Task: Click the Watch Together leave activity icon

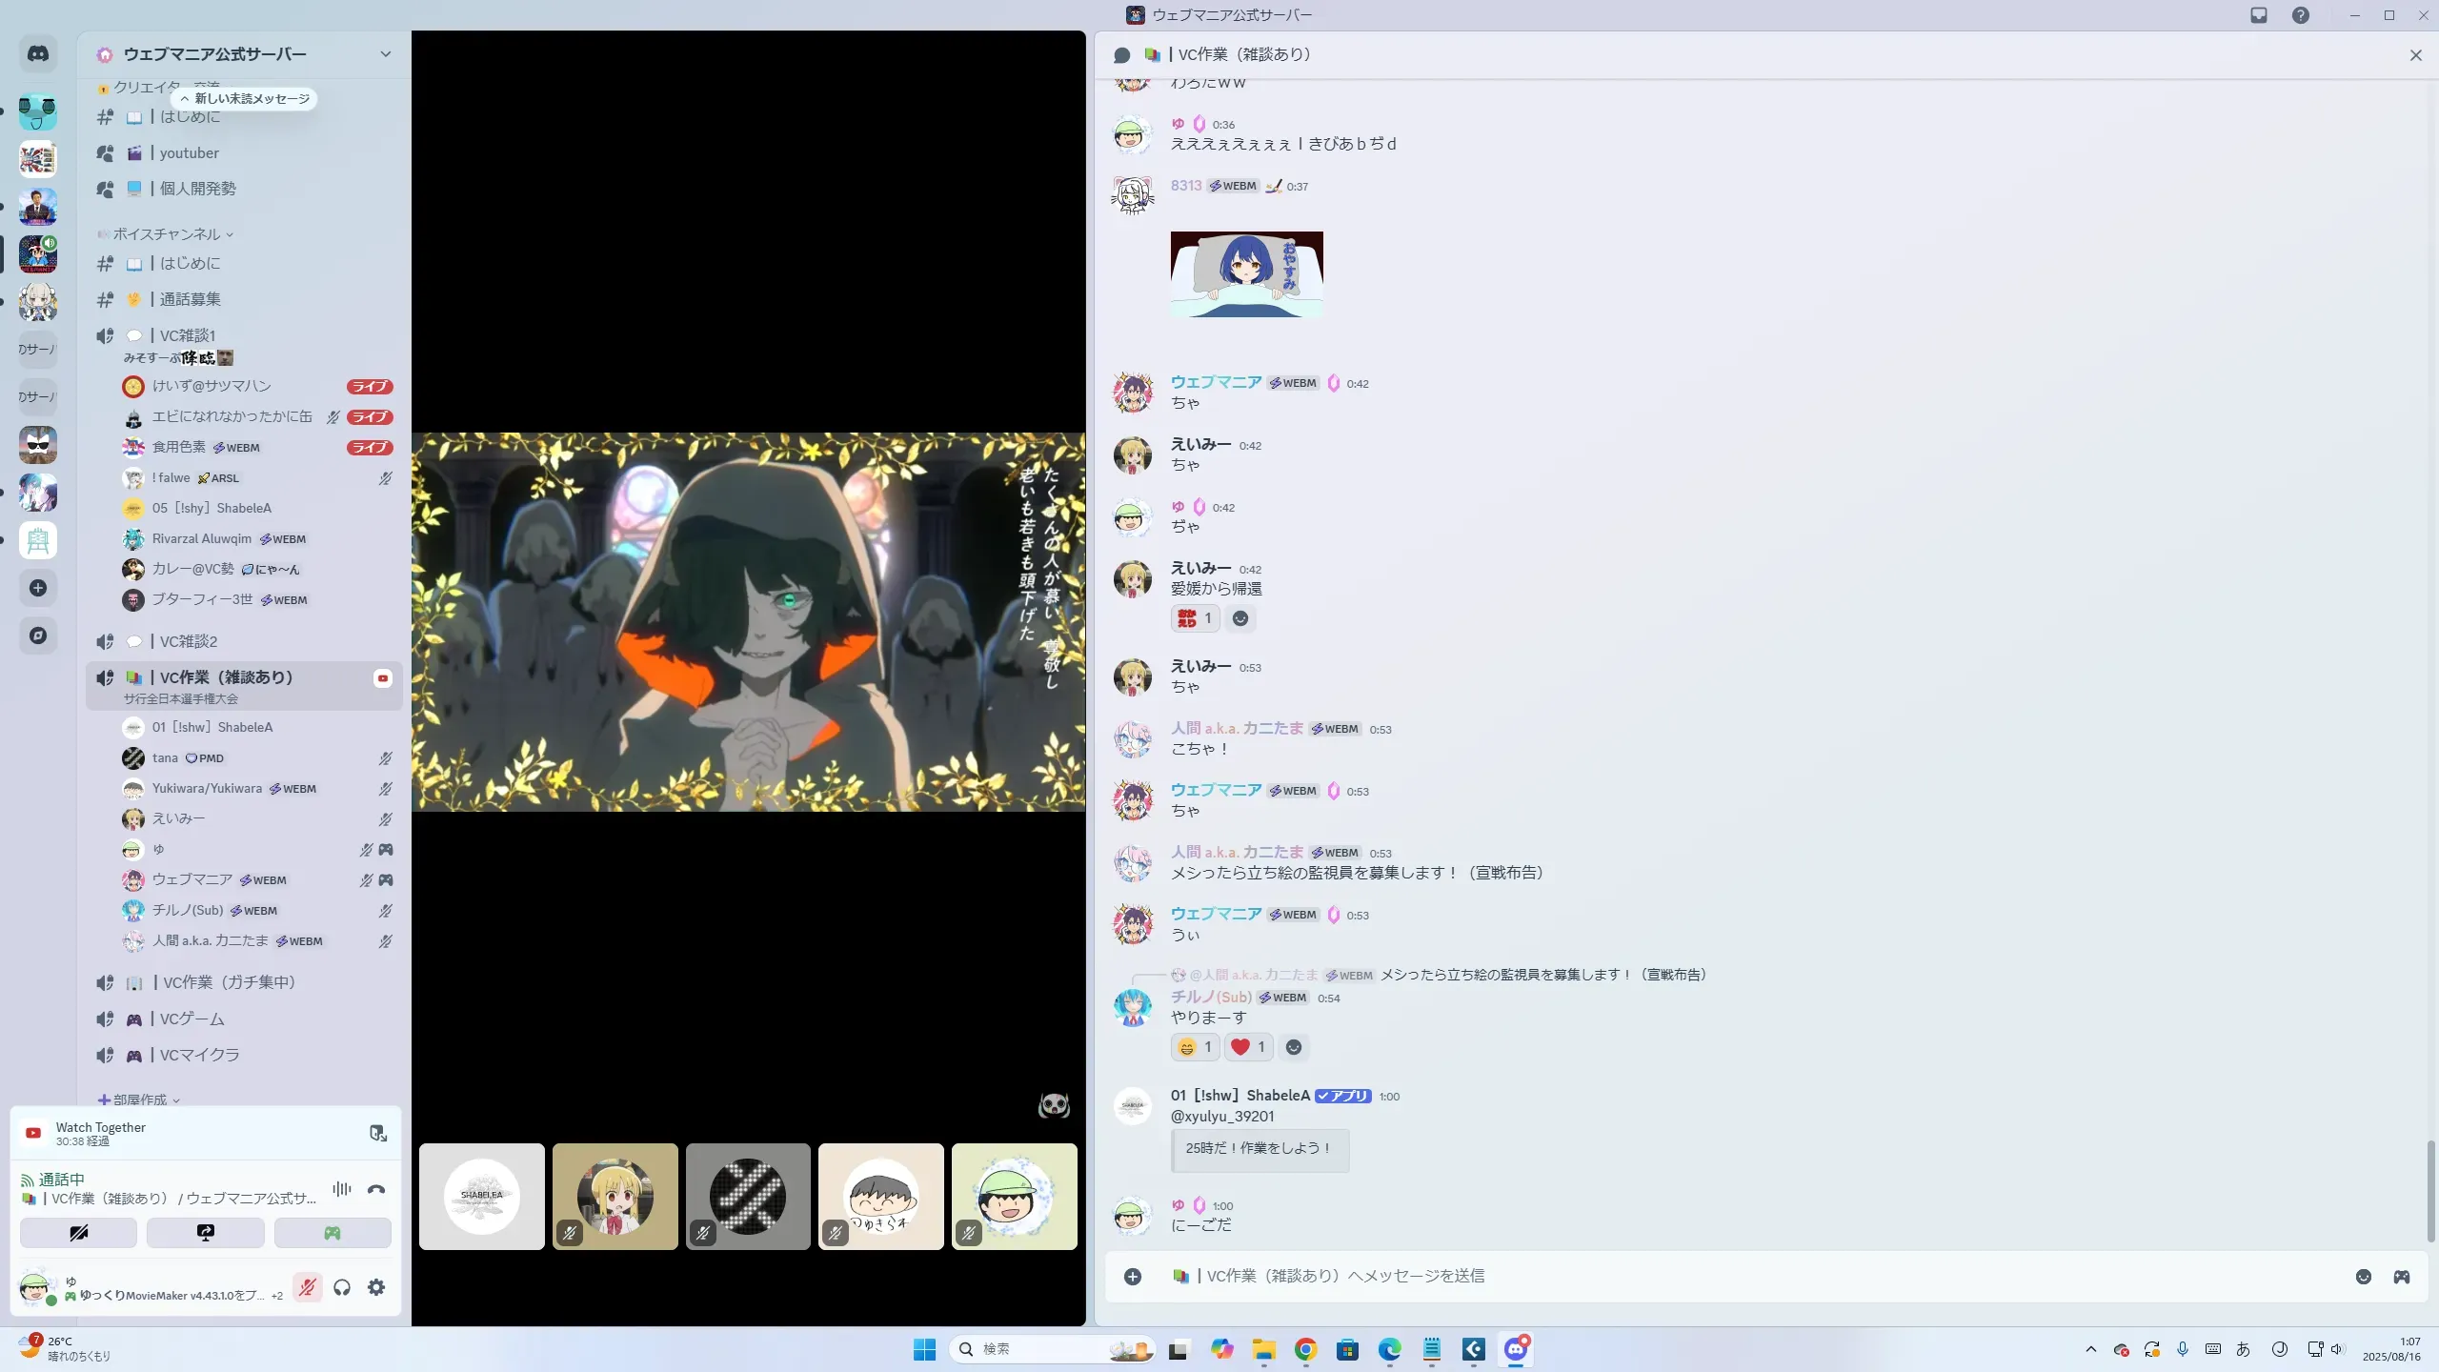Action: click(377, 1133)
